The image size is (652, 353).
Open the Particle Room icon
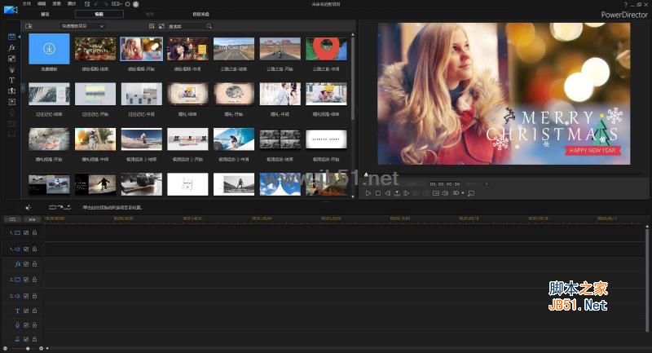click(x=11, y=69)
